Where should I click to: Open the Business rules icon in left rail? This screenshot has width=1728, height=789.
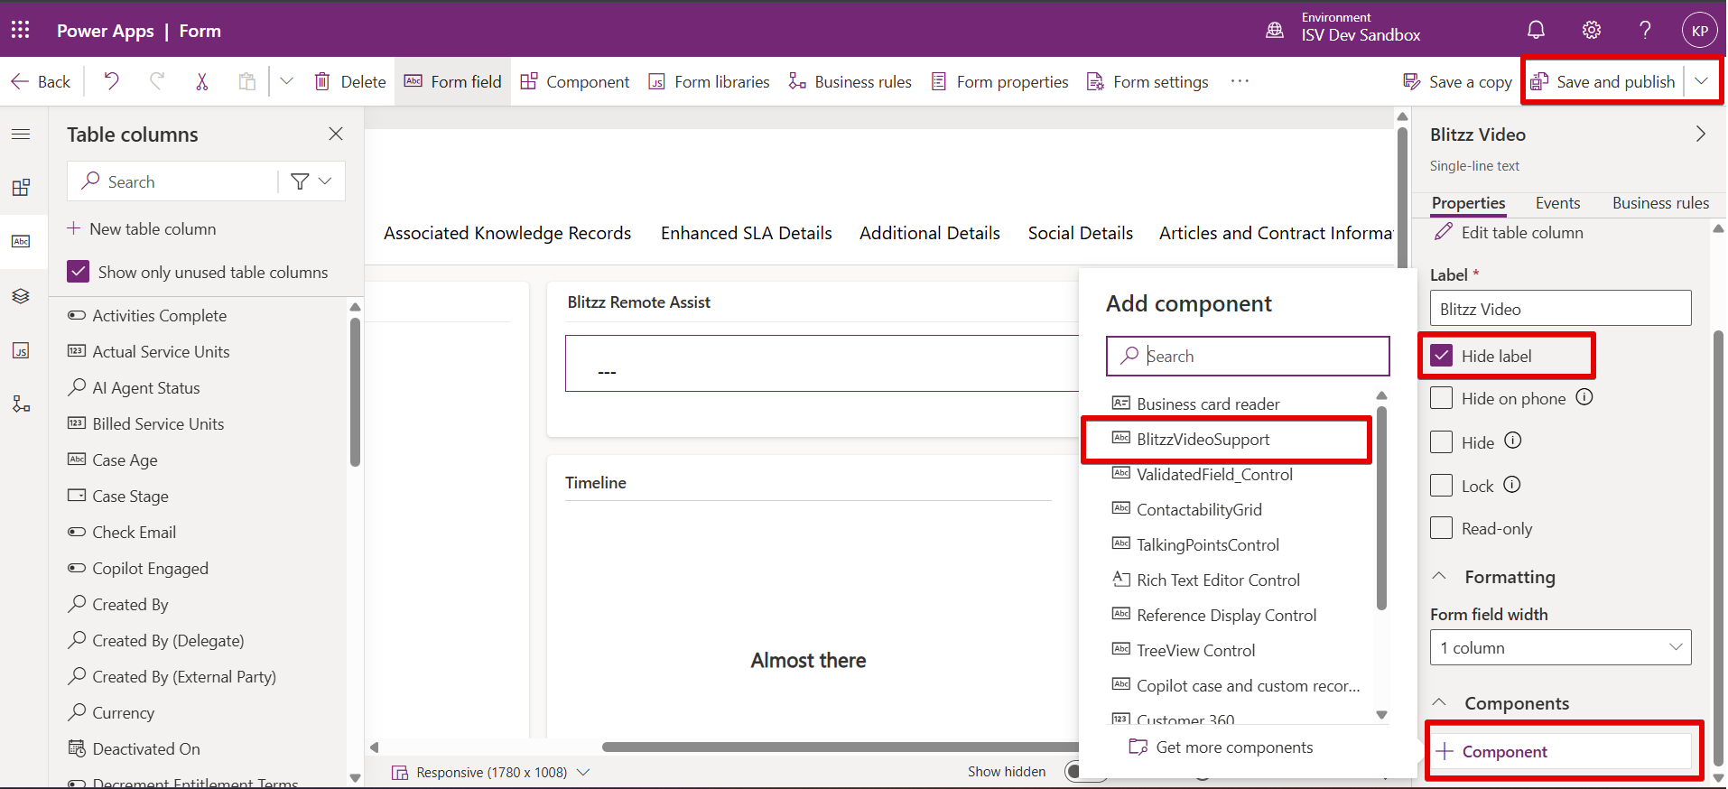21,404
